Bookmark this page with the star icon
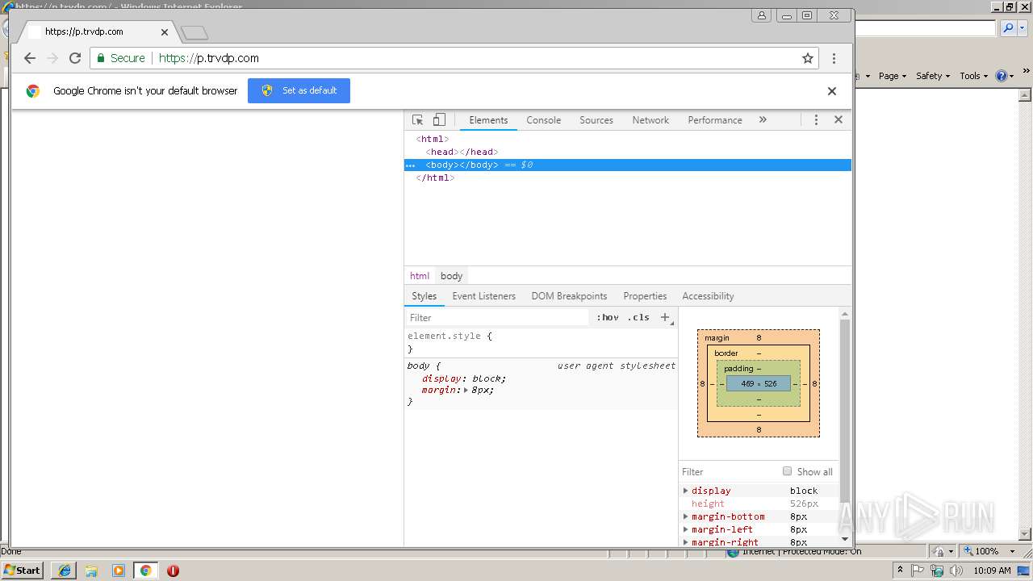 [x=807, y=58]
